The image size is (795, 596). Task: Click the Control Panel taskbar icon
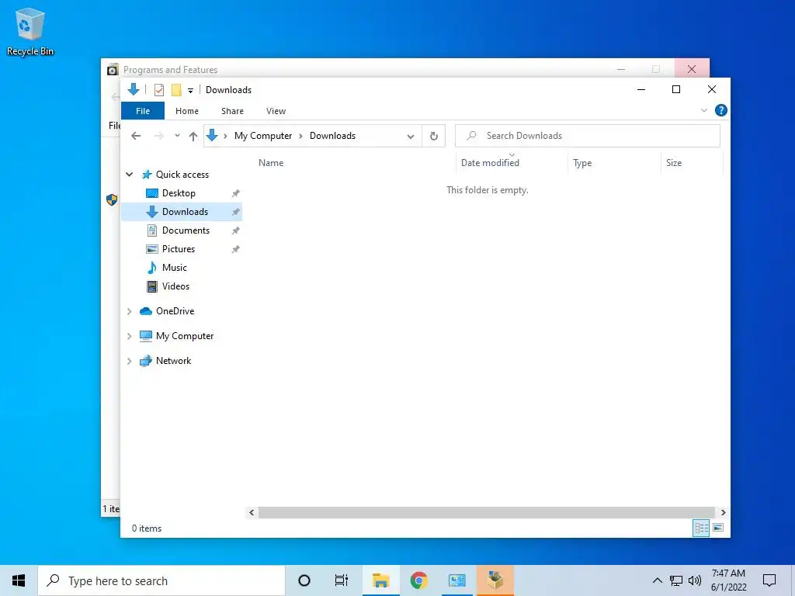[x=457, y=580]
